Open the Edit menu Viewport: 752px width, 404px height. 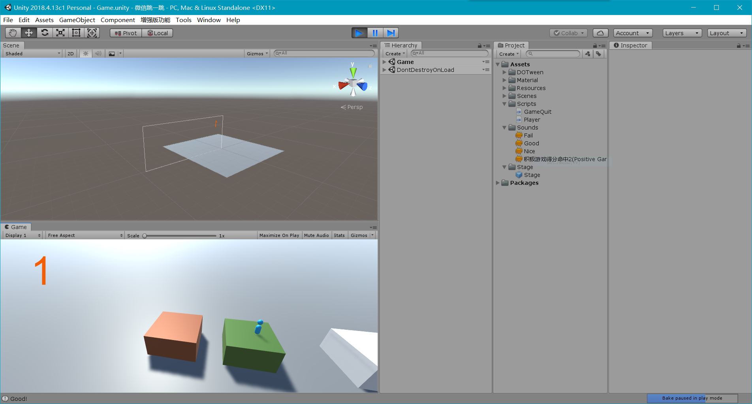tap(24, 20)
